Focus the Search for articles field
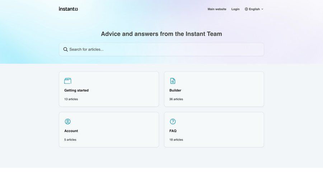 (x=161, y=49)
